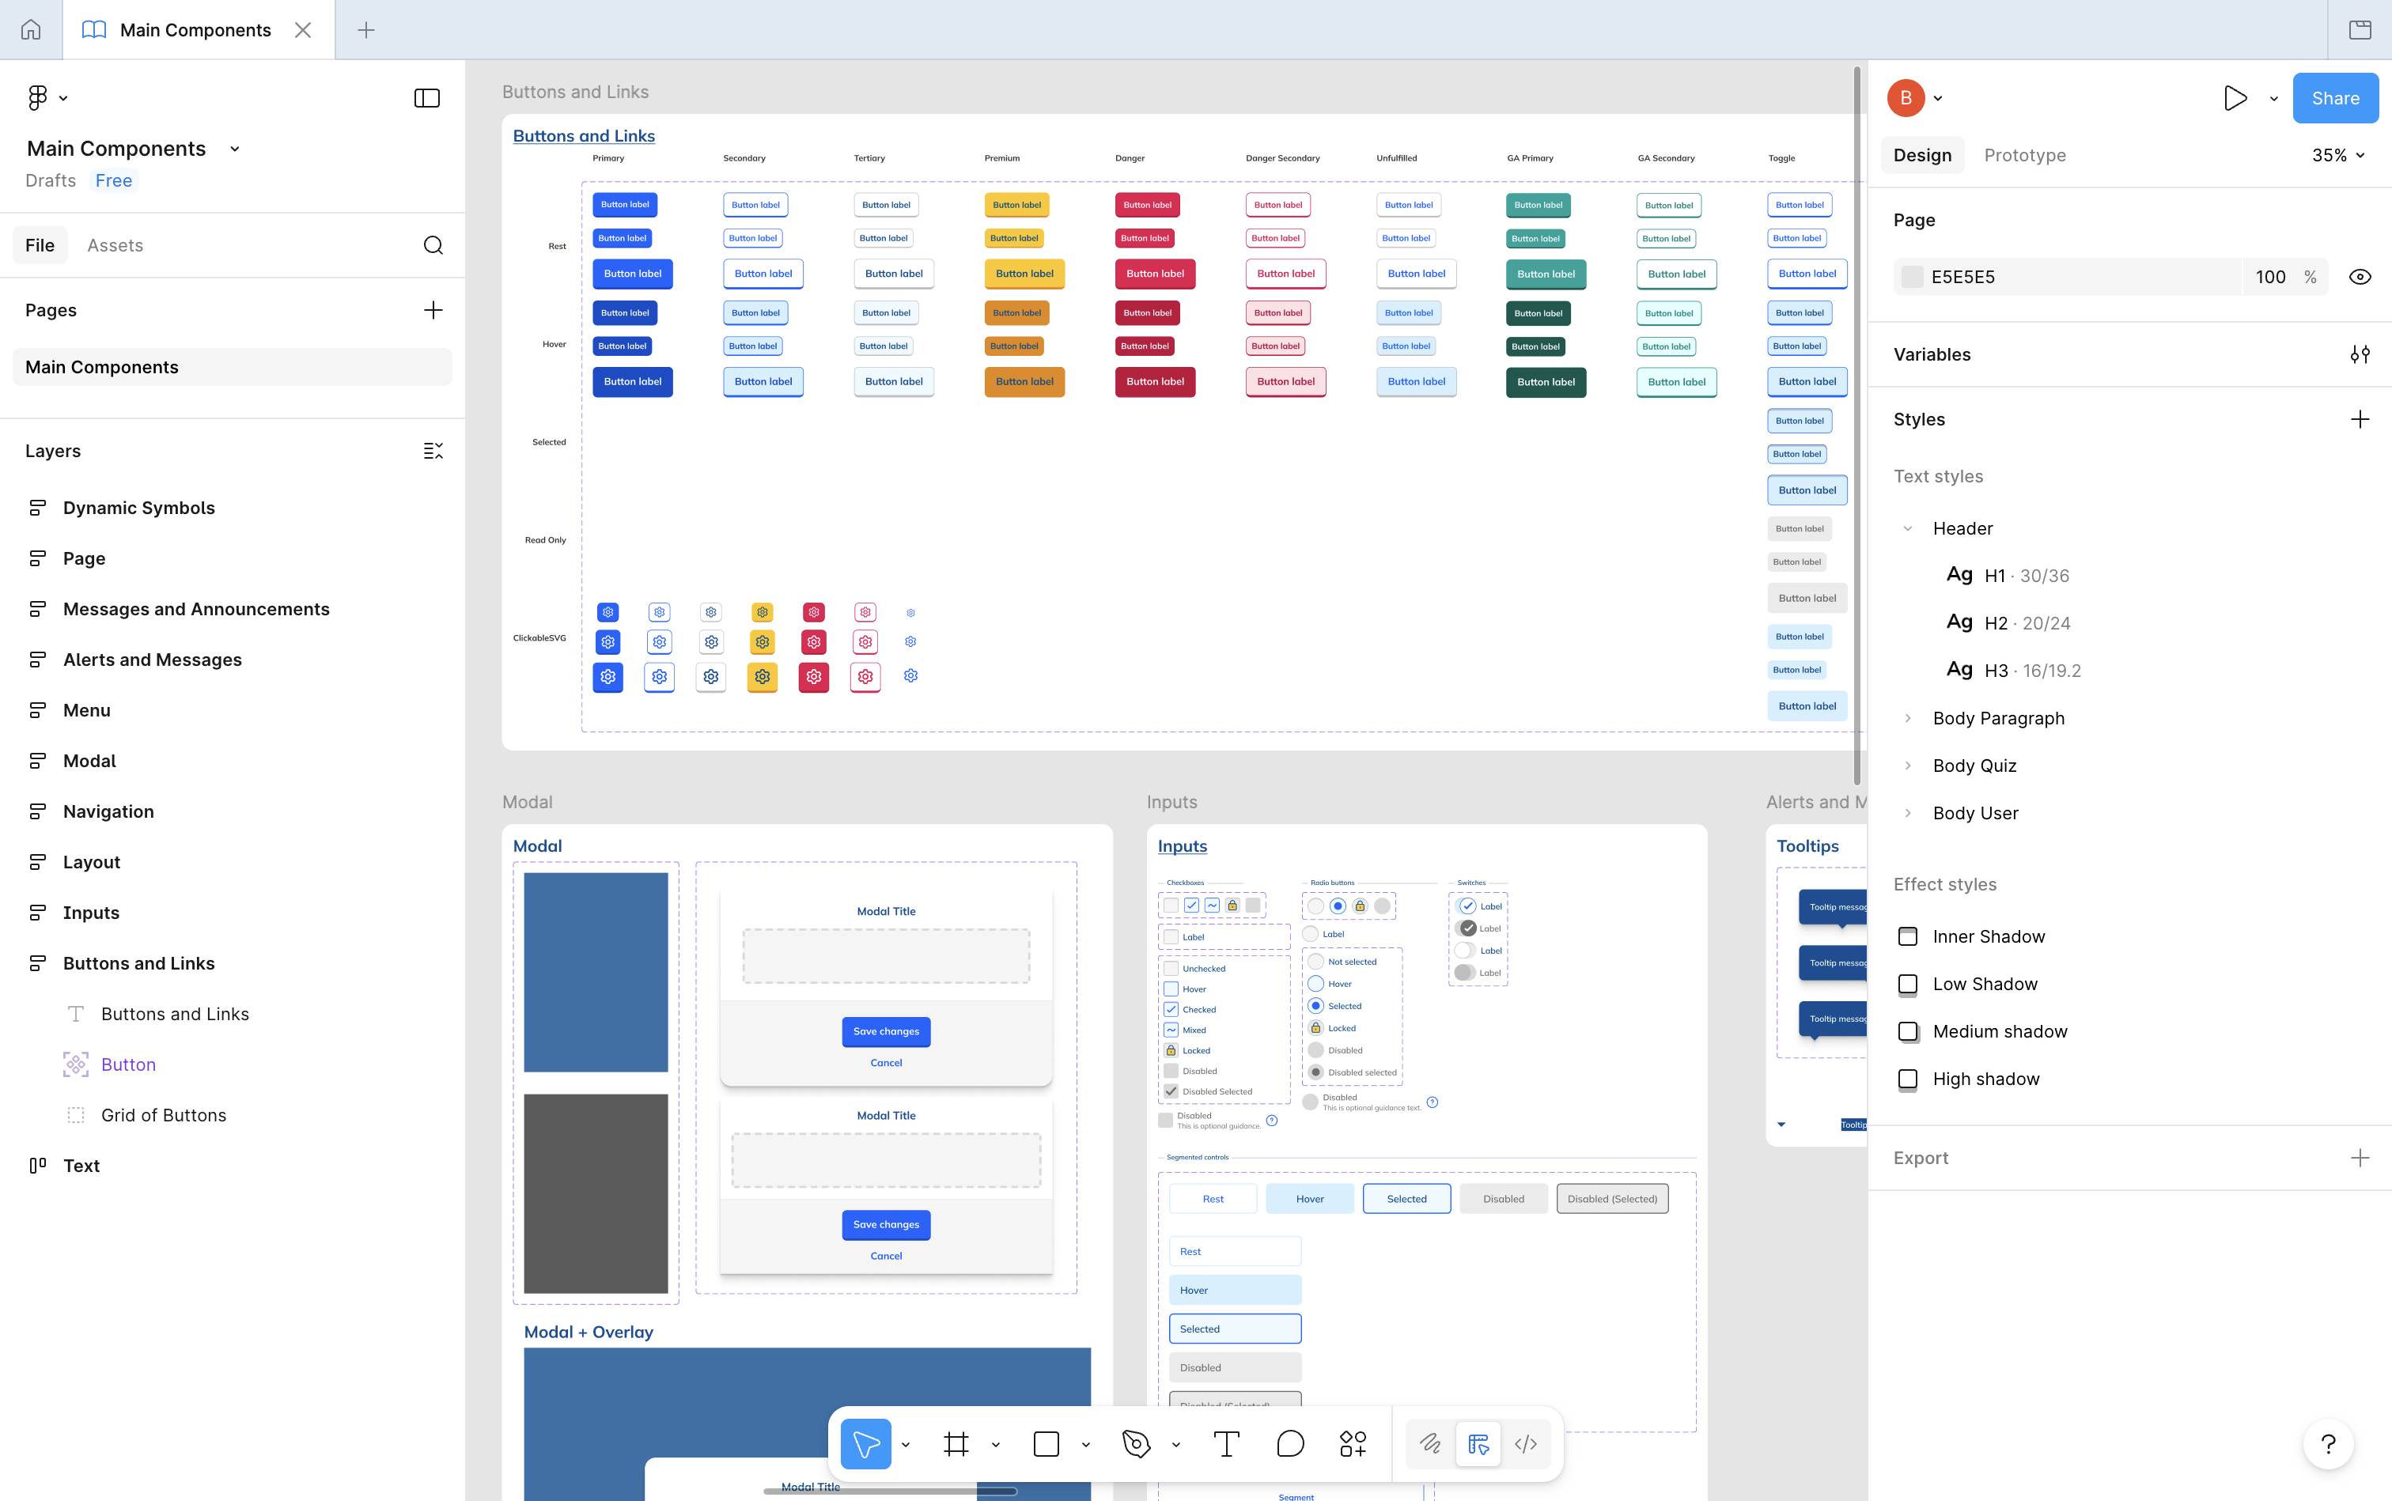Click the E5E5E5 page color swatch
This screenshot has height=1501, width=2392.
1911,277
